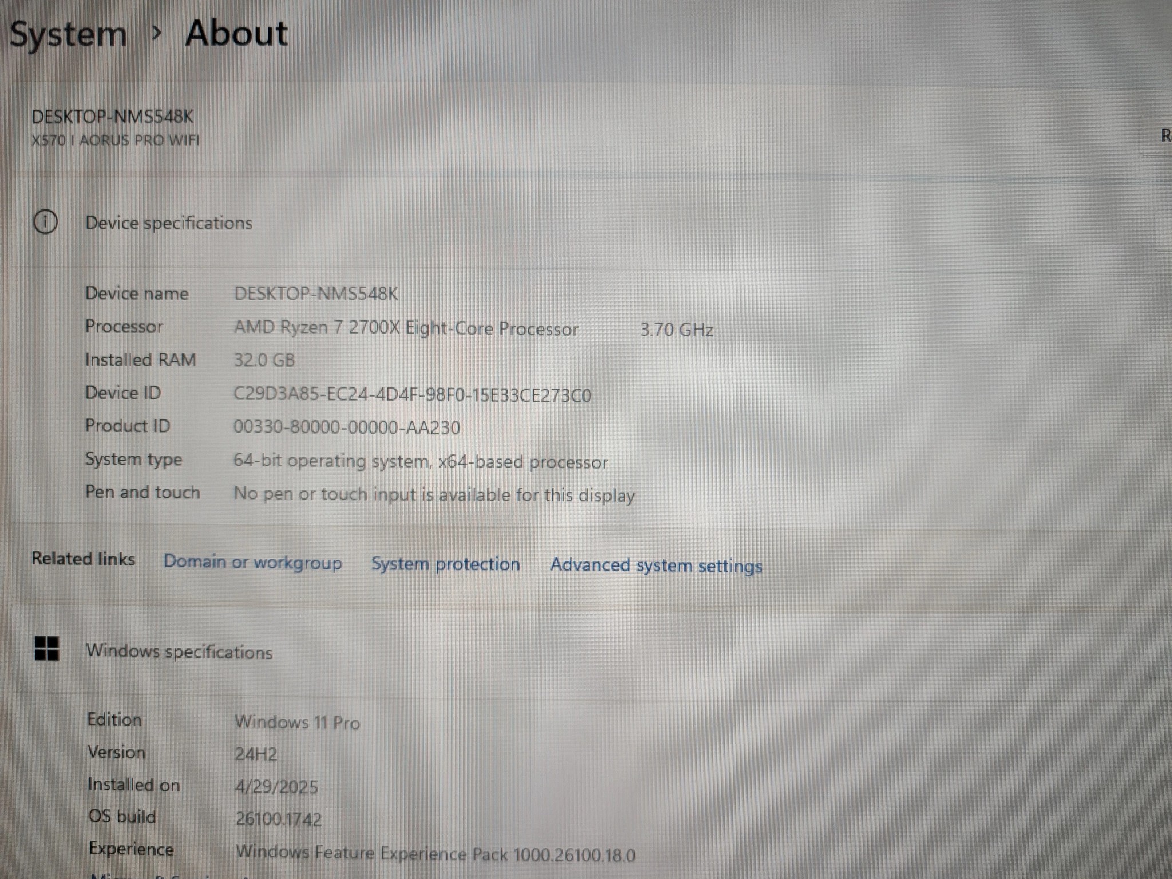Click the No pen or touch input text
Viewport: 1172px width, 879px height.
tap(434, 494)
